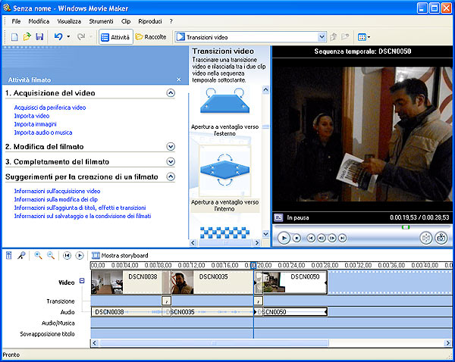This screenshot has height=362, width=455.
Task: Click the transitions list scroll-up arrow
Action: 265,90
